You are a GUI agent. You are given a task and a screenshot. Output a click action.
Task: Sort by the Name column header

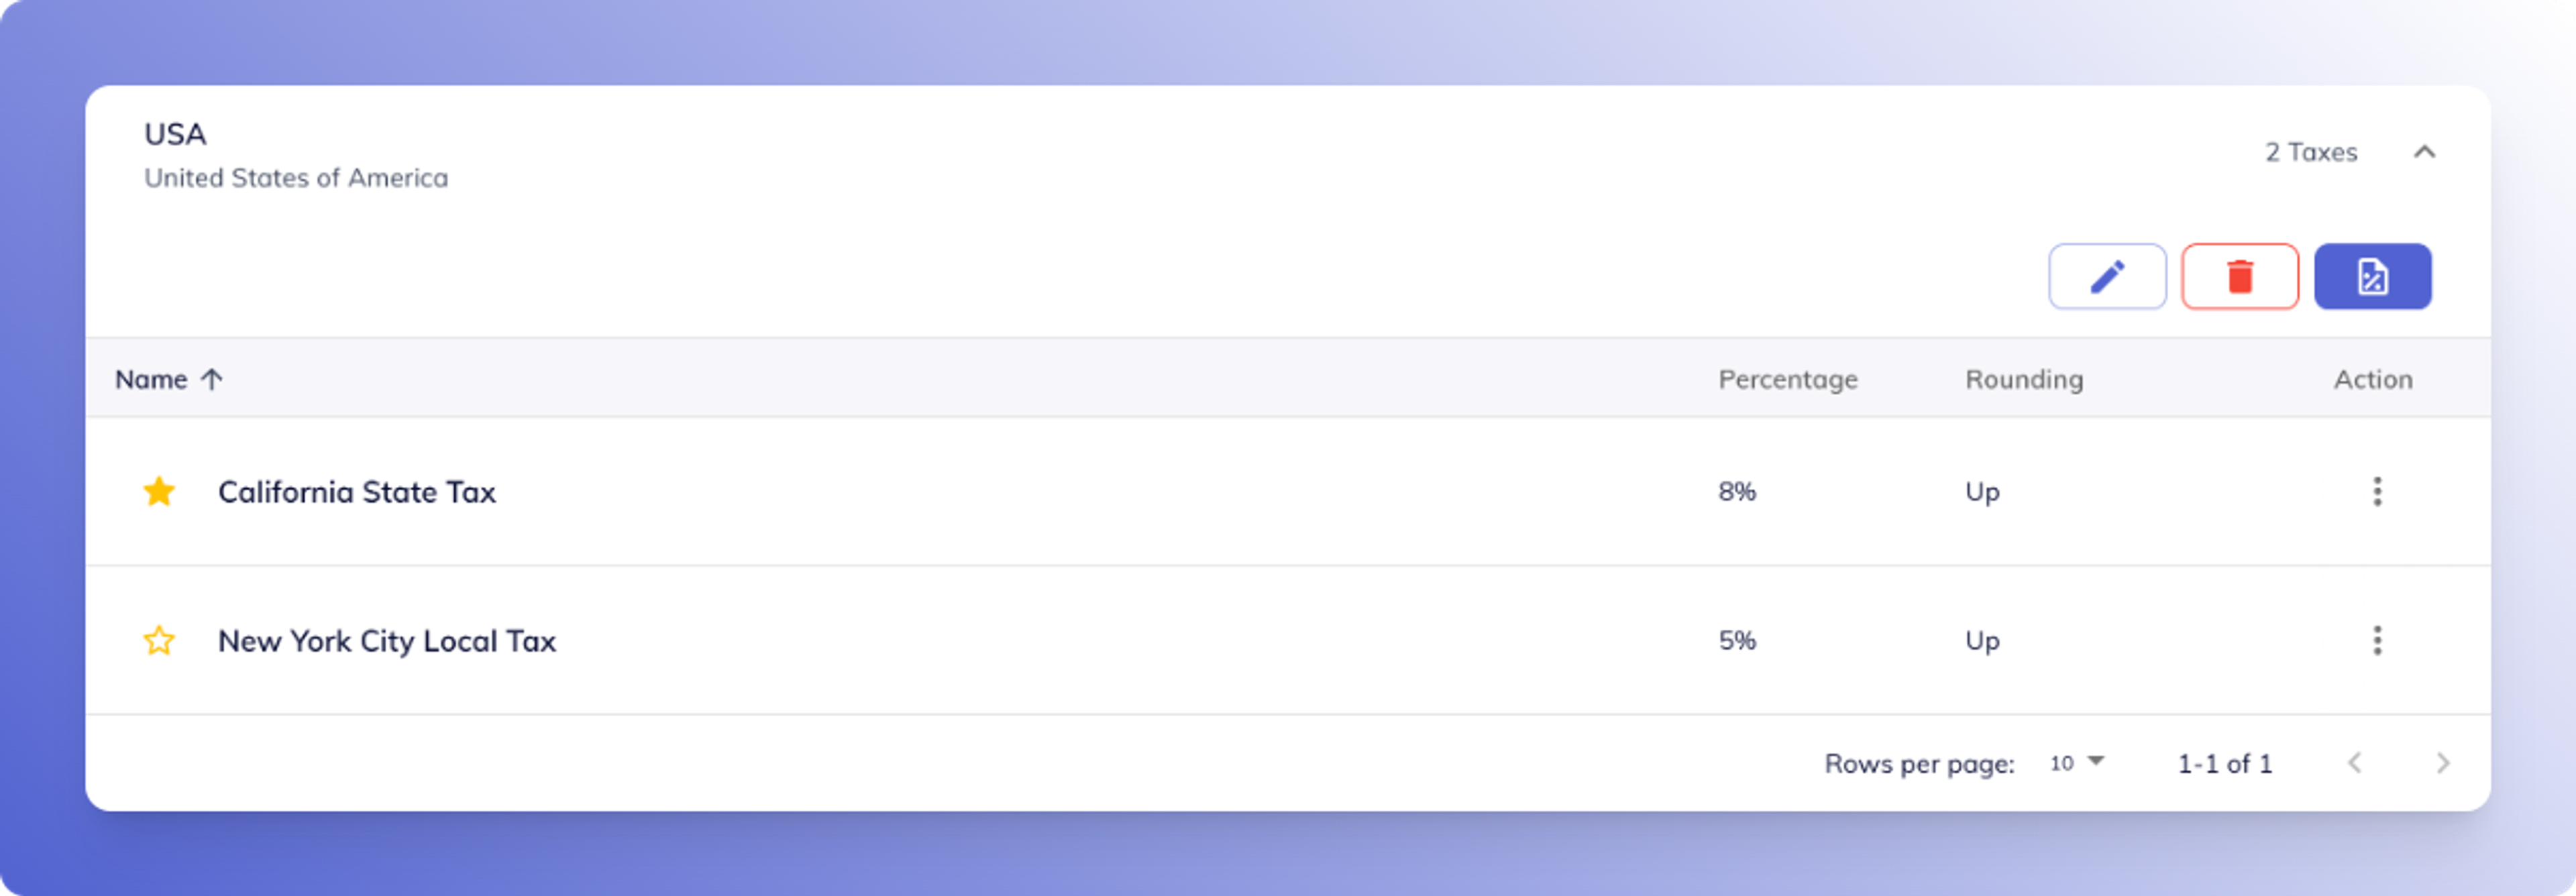[151, 379]
